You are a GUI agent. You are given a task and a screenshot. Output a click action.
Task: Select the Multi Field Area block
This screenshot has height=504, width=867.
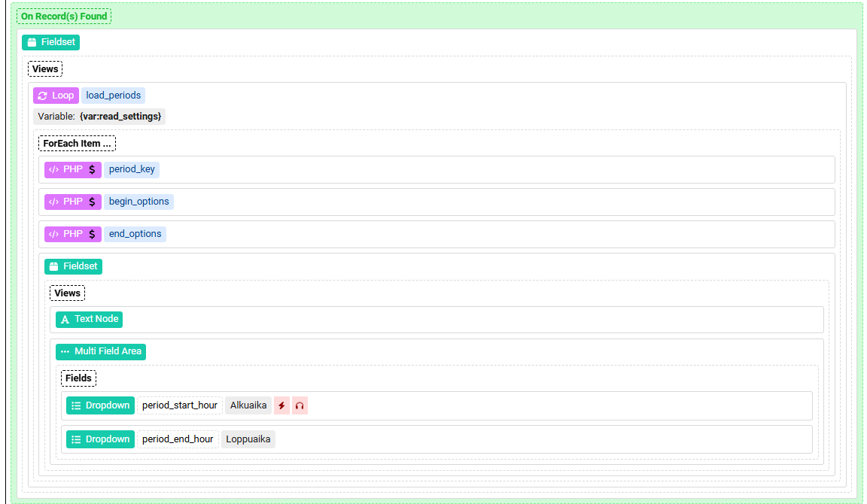101,351
